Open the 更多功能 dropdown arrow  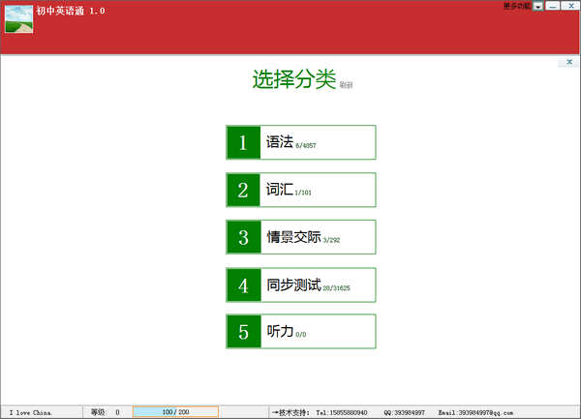point(537,7)
